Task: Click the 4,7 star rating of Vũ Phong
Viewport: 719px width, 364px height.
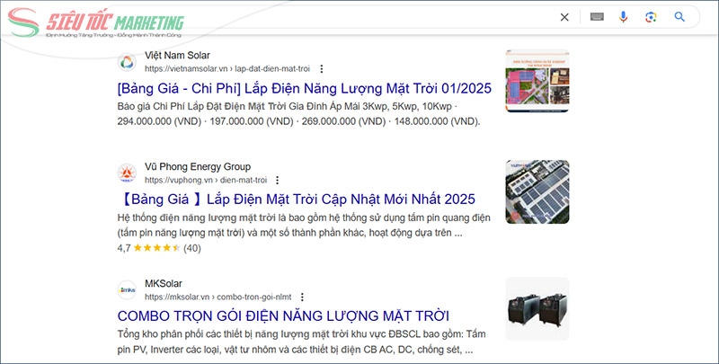Action: point(156,248)
